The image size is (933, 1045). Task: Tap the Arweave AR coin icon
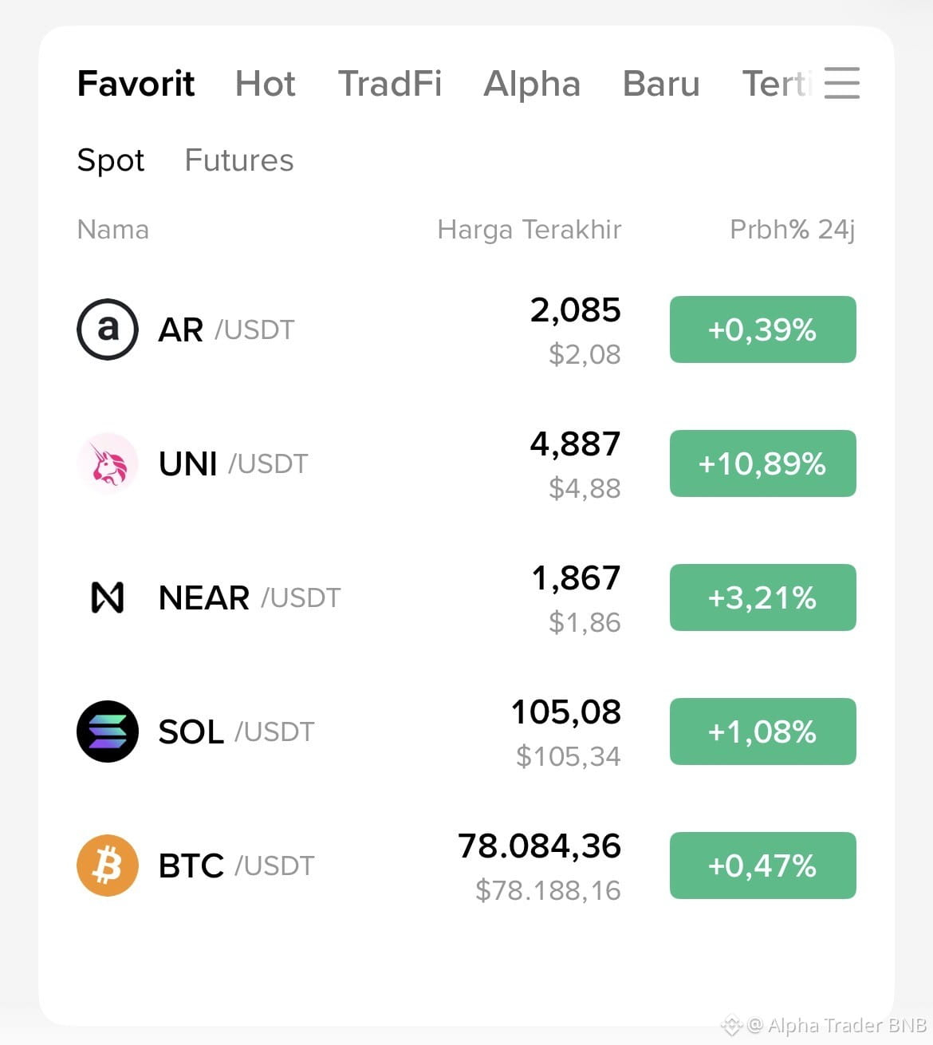(x=108, y=329)
